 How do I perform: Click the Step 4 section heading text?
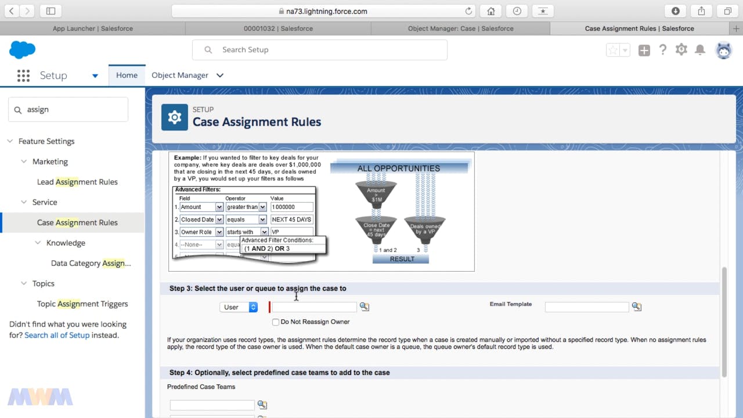point(280,372)
